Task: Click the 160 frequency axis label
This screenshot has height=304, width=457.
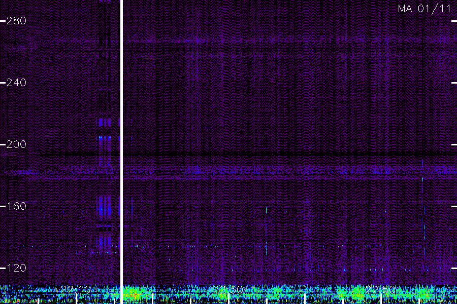Action: [x=16, y=206]
